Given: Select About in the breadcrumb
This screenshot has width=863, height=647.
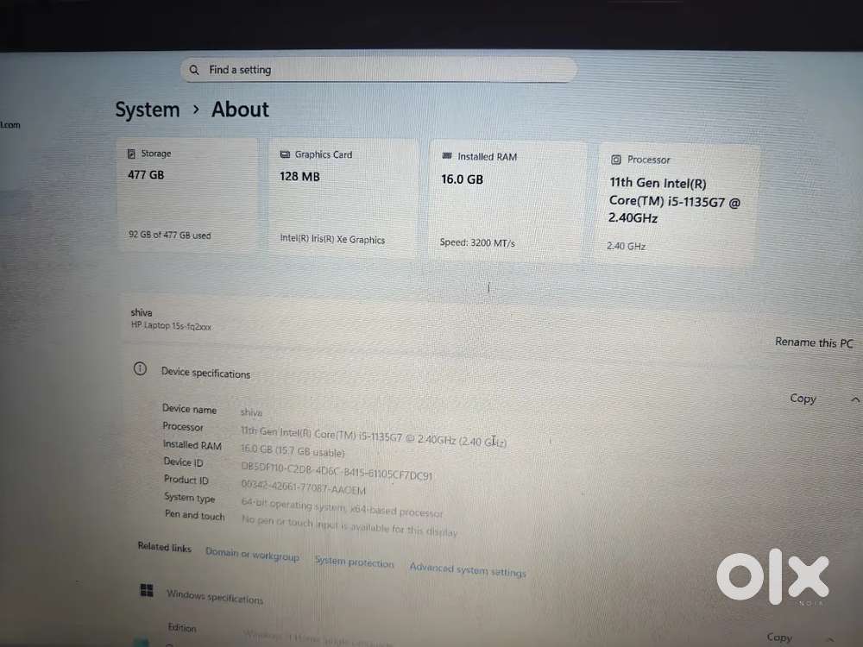Looking at the screenshot, I should (239, 110).
